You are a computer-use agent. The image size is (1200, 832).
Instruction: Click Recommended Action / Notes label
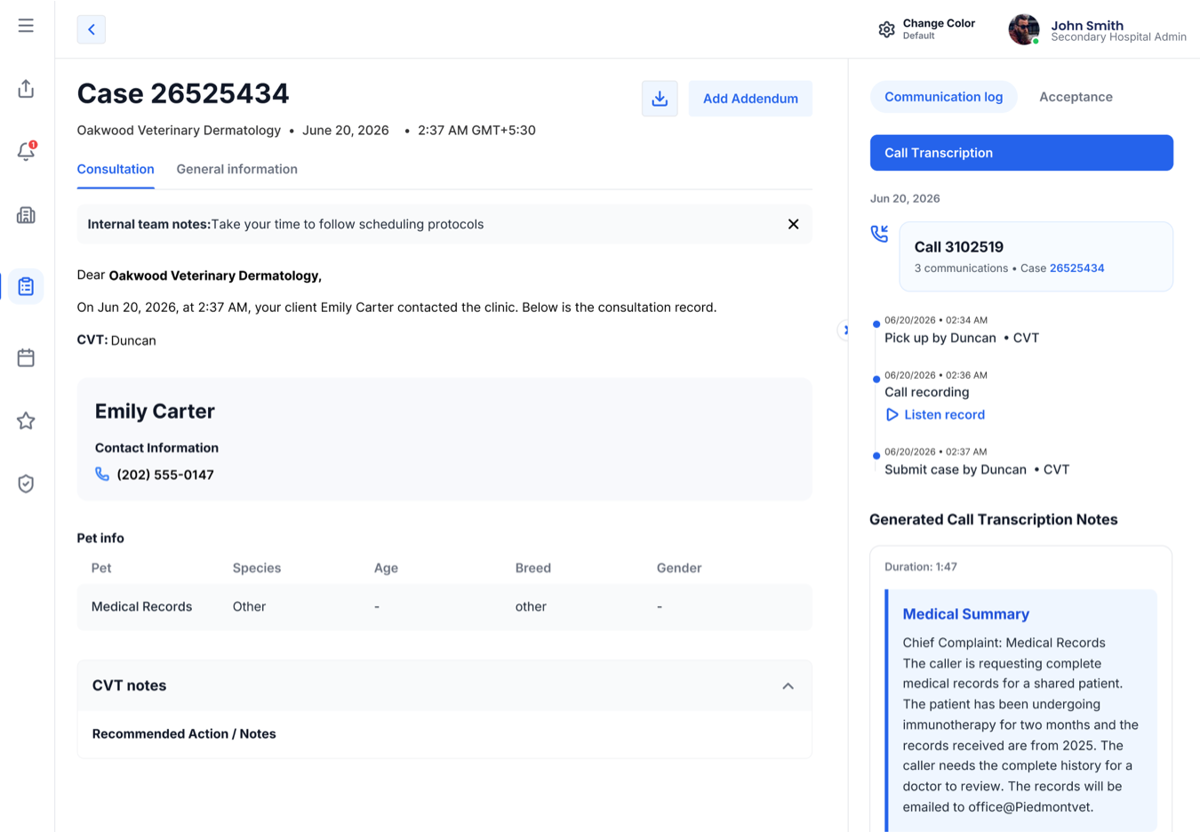coord(184,733)
